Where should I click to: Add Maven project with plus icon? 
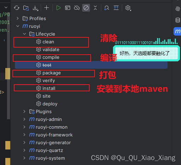46,8
